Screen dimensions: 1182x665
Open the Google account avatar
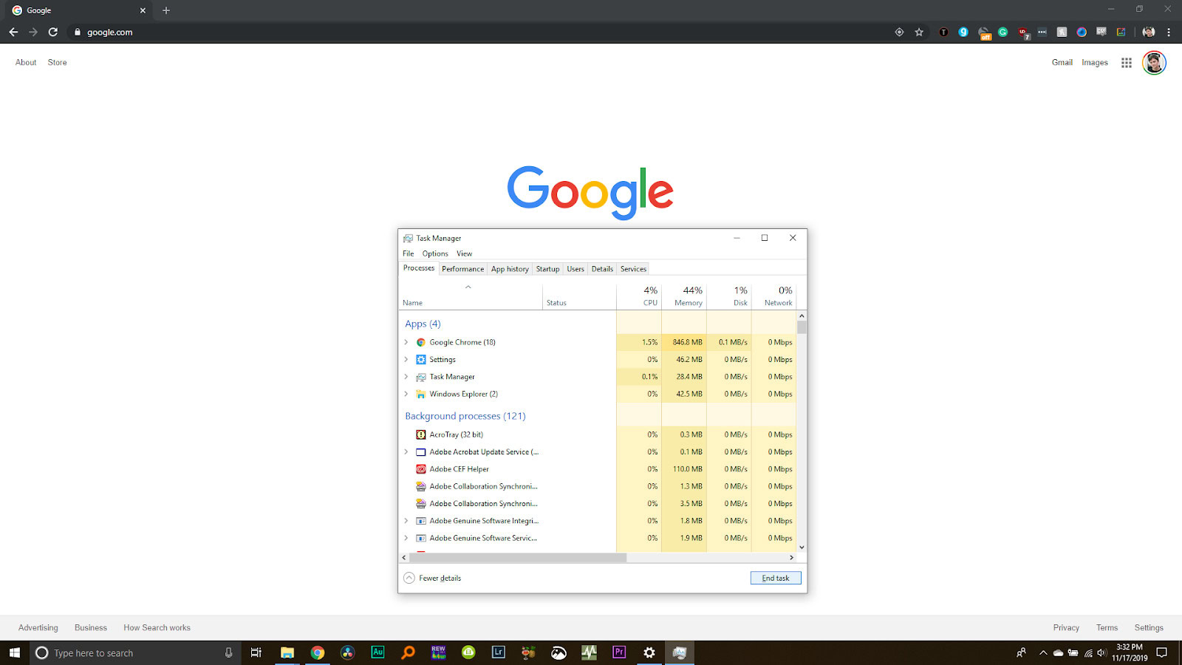pos(1154,63)
